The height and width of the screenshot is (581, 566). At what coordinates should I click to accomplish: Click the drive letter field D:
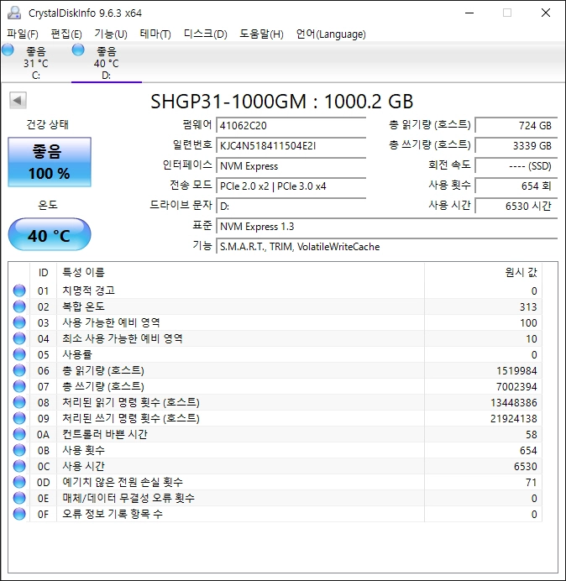[291, 206]
